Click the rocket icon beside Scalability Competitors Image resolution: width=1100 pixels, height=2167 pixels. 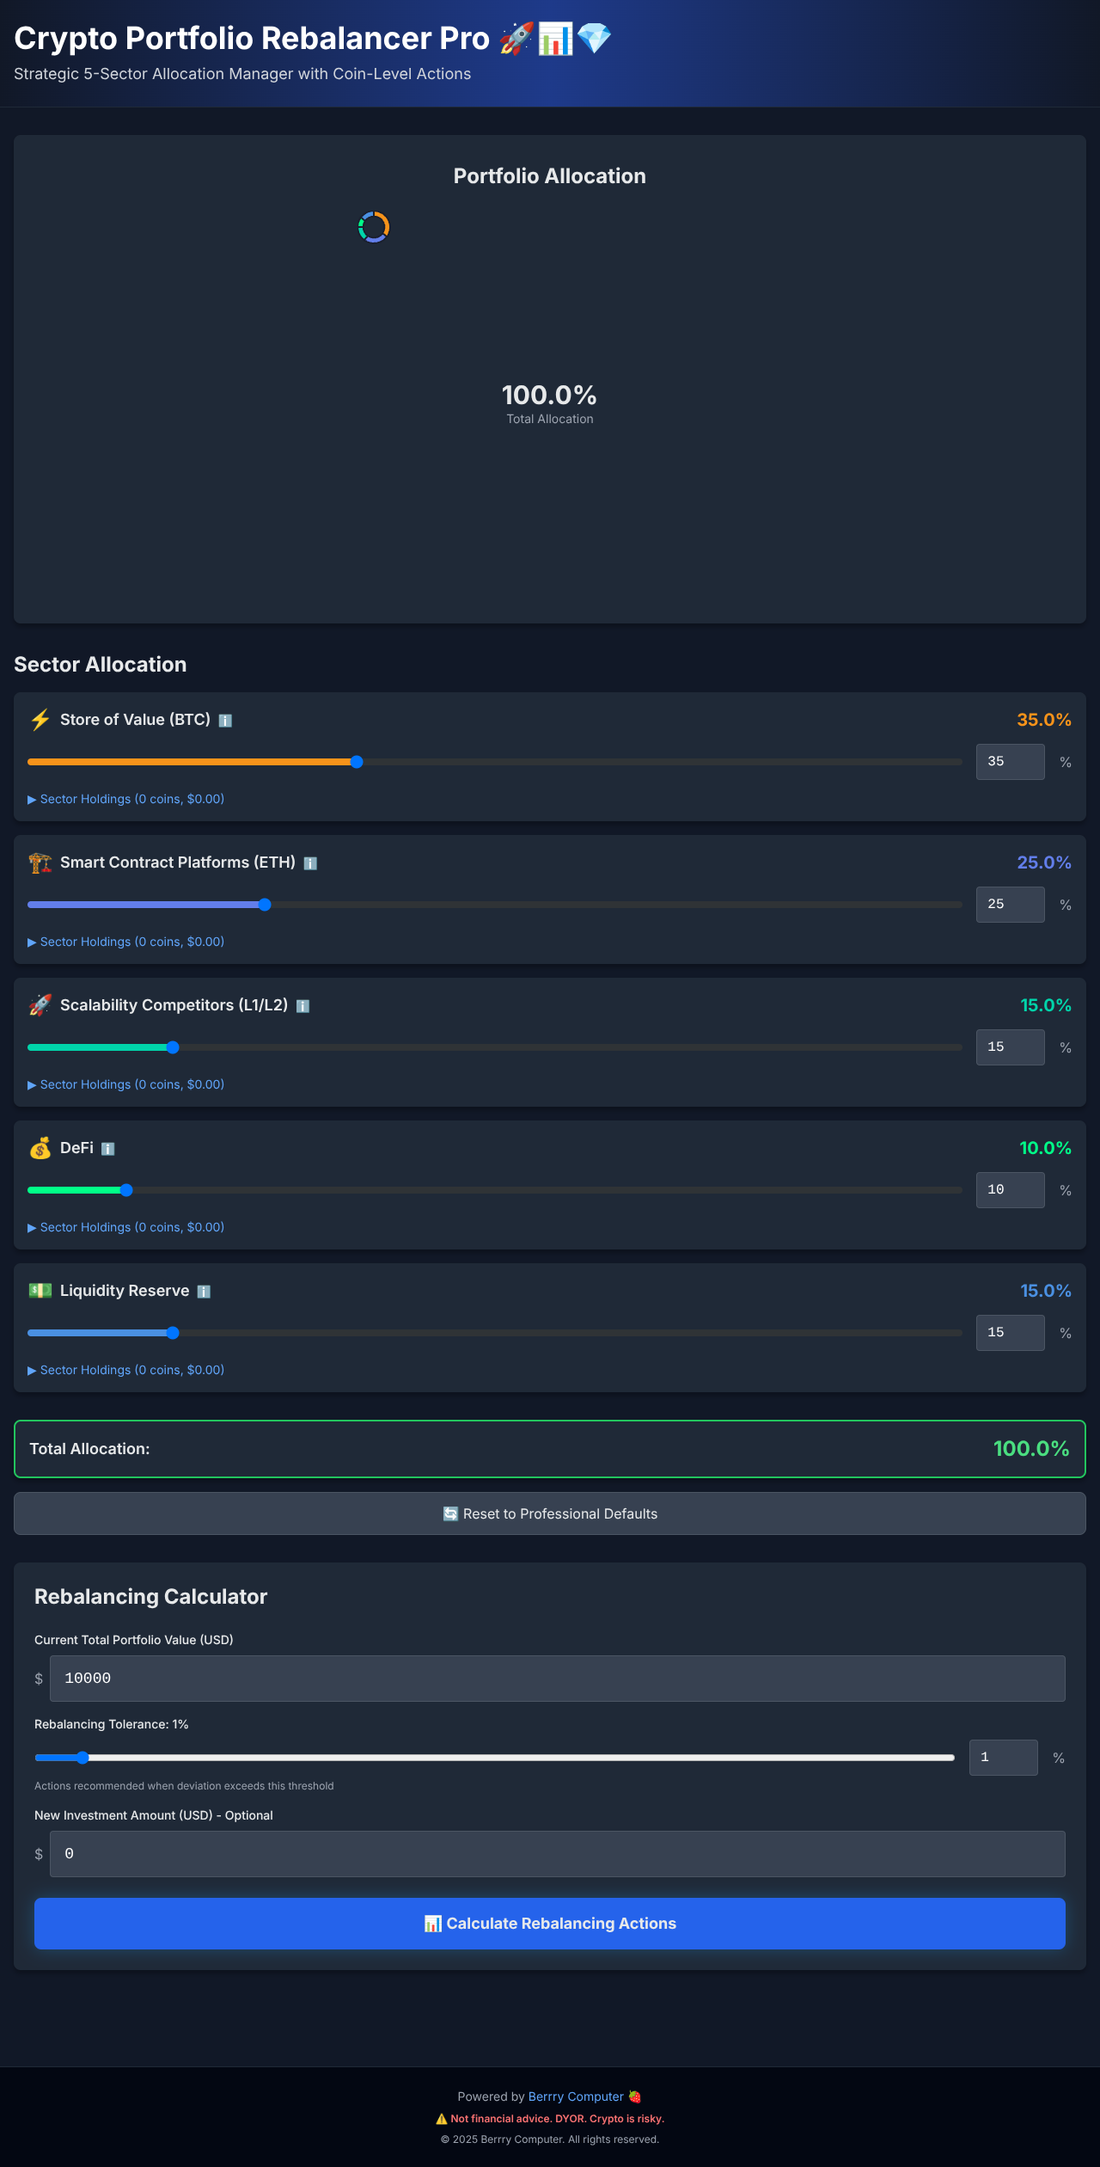tap(39, 1005)
